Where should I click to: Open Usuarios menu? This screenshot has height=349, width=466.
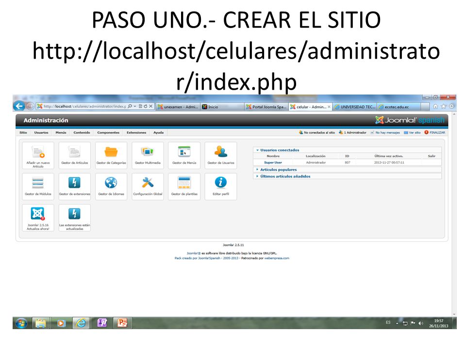pos(41,133)
